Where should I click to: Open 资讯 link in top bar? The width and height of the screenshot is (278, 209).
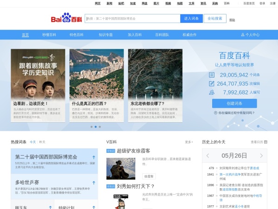pos(203,3)
